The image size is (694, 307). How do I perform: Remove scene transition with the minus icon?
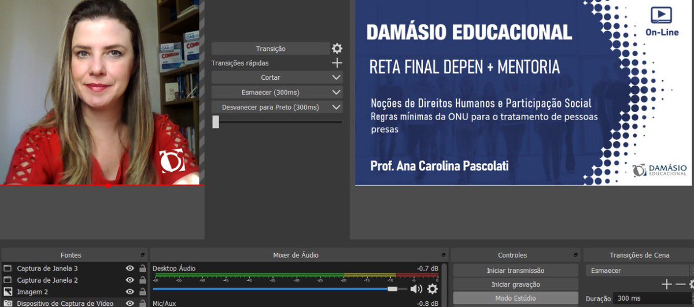[680, 284]
